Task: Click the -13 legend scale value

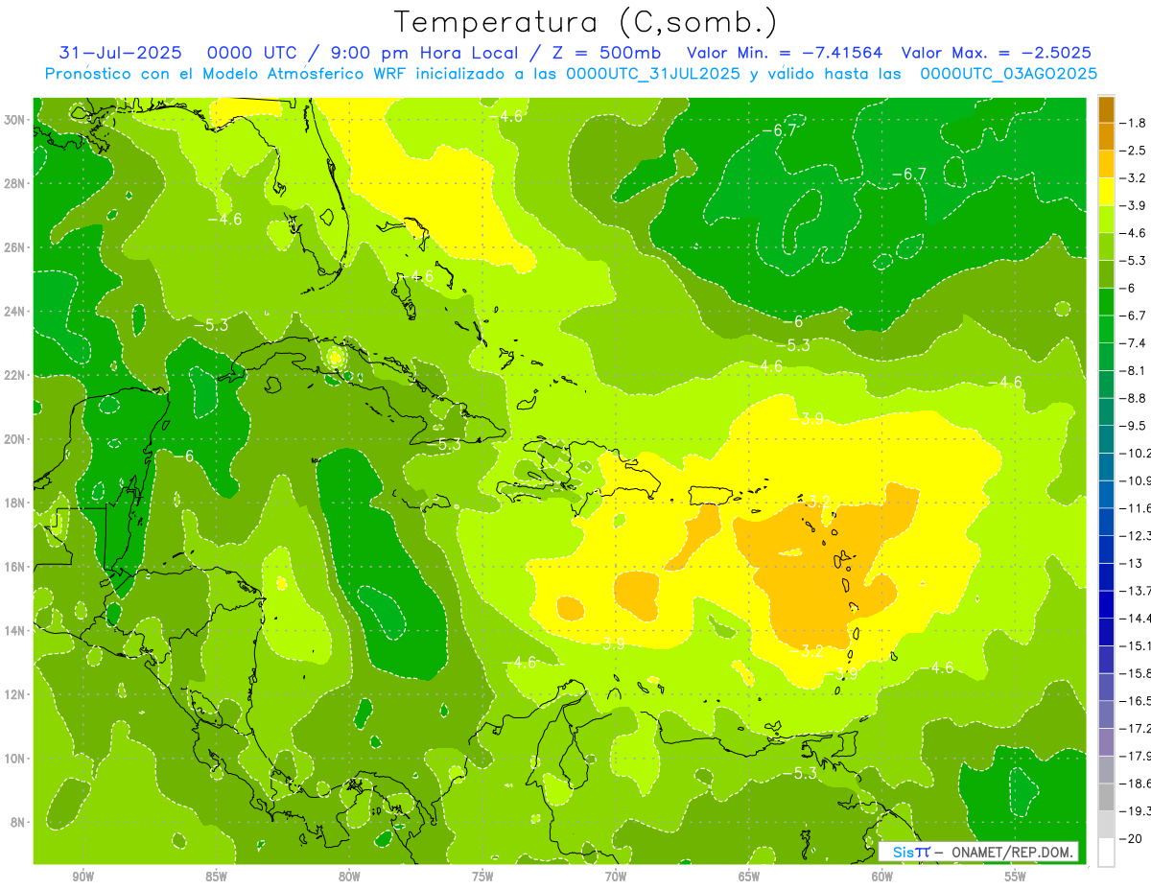Action: point(1129,563)
